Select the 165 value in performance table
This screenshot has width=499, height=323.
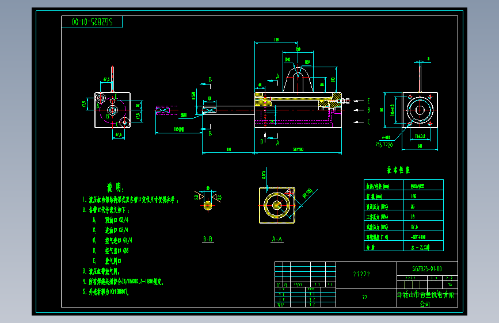(x=413, y=196)
